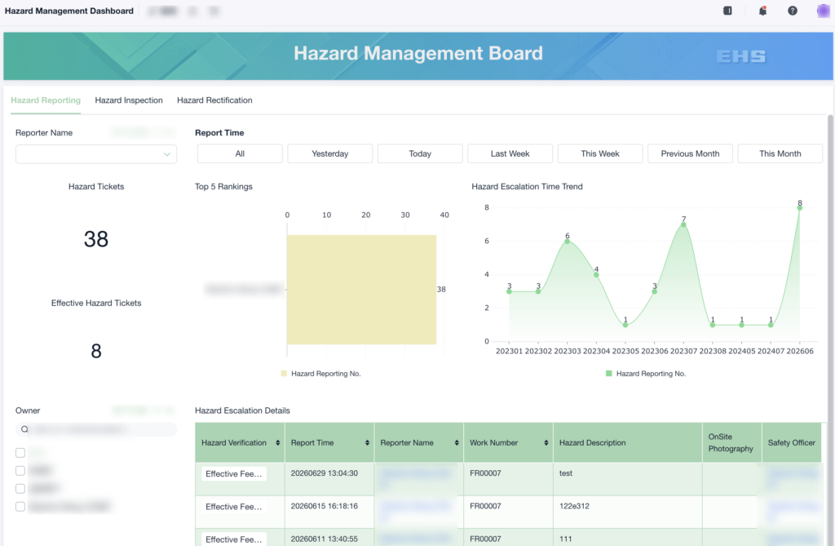Screen dimensions: 835x546
Task: Open first row Effective Fee… status dropdown
Action: [234, 473]
